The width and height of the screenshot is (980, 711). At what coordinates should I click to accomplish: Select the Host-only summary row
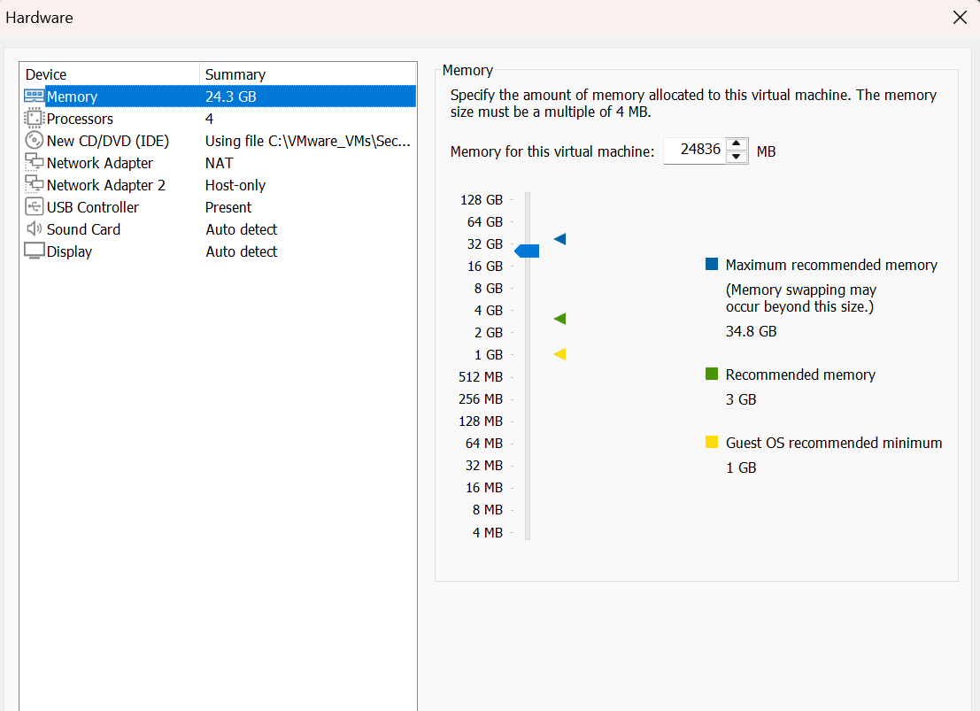click(x=235, y=185)
